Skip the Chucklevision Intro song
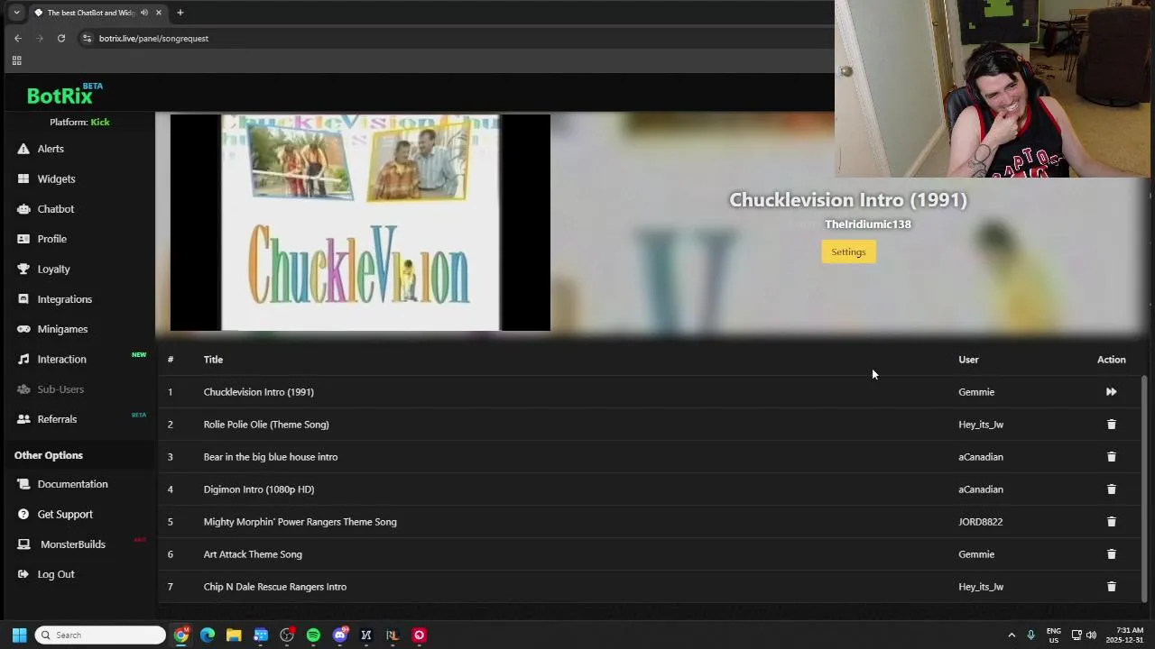1155x649 pixels. (x=1111, y=392)
